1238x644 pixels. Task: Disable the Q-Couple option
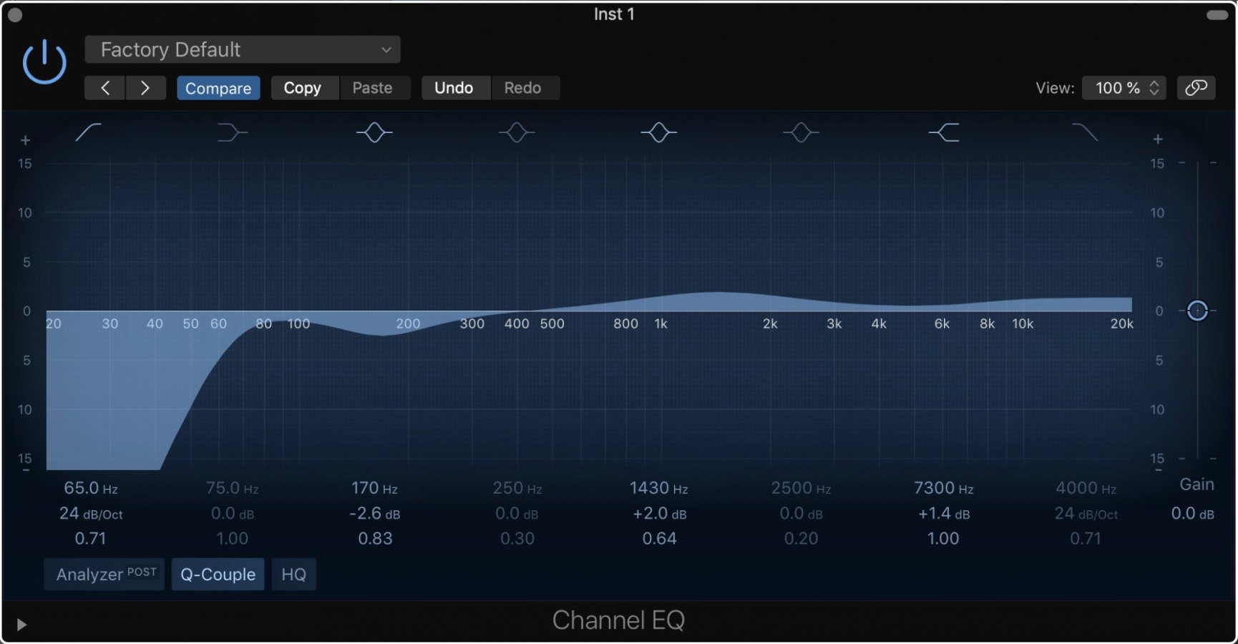[218, 574]
